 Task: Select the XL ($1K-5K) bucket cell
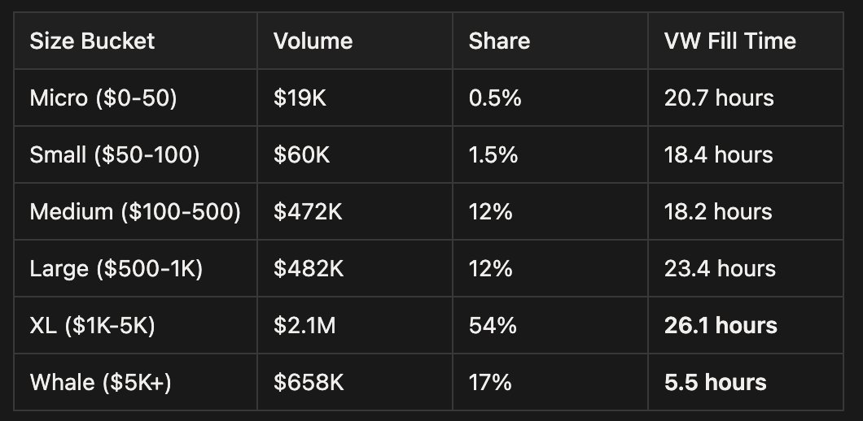[x=92, y=326]
